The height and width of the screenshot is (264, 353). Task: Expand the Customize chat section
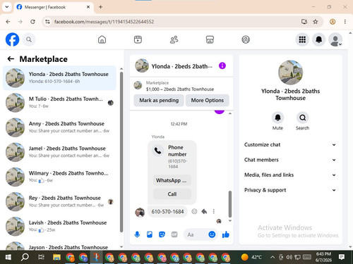pyautogui.click(x=290, y=144)
